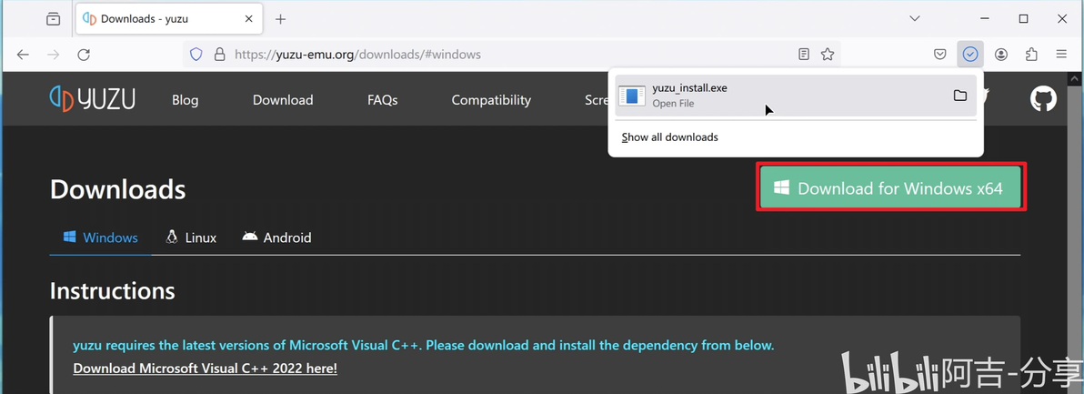Reload the current page
This screenshot has width=1084, height=394.
pos(84,55)
